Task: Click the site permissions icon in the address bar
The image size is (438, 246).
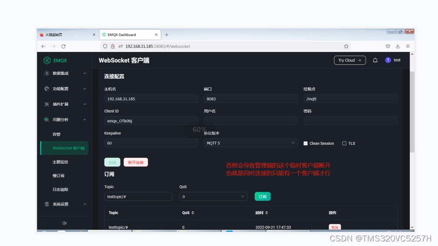Action: [121, 46]
